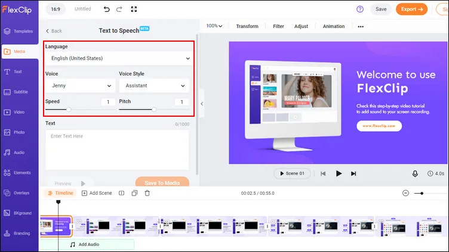Open the help question mark icon
Screen dimensions: 449x252
[x=360, y=9]
